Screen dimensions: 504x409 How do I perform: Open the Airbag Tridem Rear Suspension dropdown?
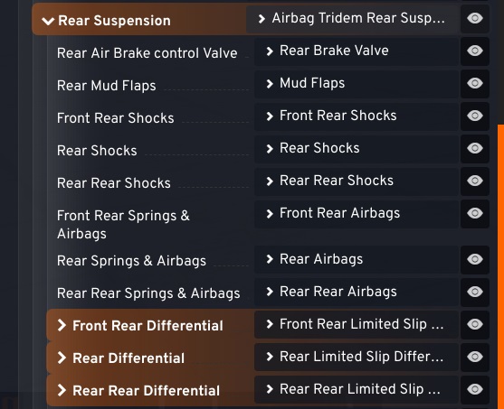pos(352,19)
